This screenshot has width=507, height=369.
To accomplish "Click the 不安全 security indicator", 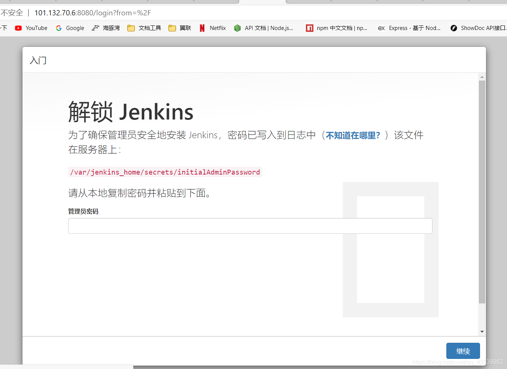I will point(12,13).
